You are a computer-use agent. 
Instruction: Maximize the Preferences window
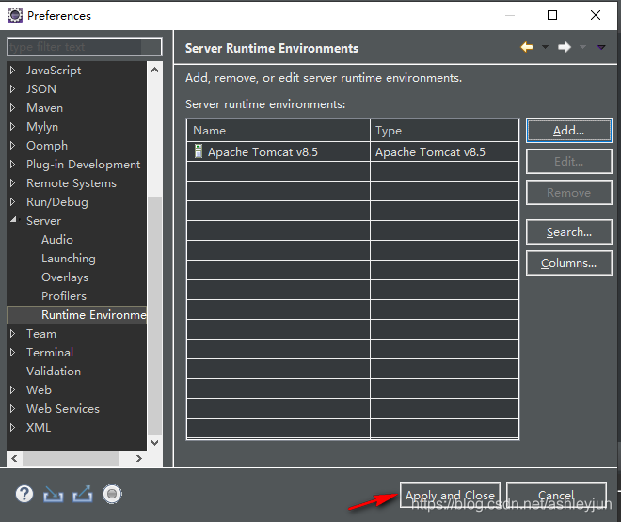[x=552, y=15]
